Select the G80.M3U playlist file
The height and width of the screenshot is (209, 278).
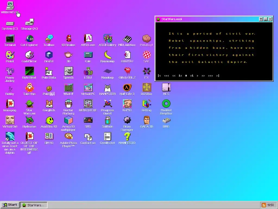pos(127,57)
